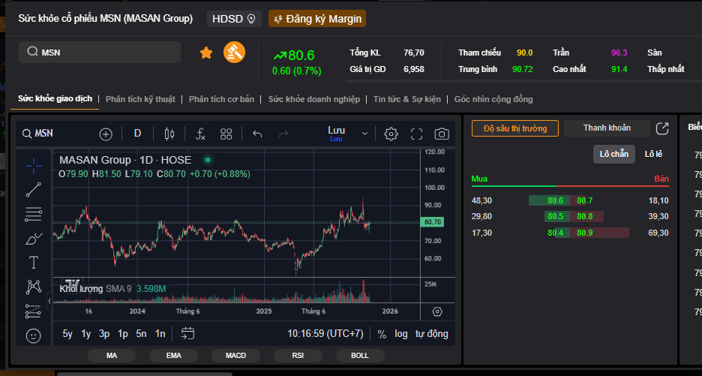The width and height of the screenshot is (702, 376).
Task: Open the Thanh khoản tab
Action: pos(607,128)
